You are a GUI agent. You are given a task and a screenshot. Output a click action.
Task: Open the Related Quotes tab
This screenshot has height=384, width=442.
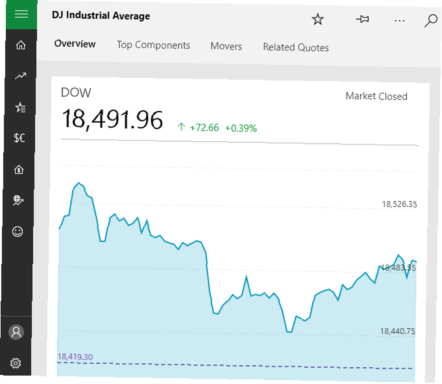[x=296, y=47]
